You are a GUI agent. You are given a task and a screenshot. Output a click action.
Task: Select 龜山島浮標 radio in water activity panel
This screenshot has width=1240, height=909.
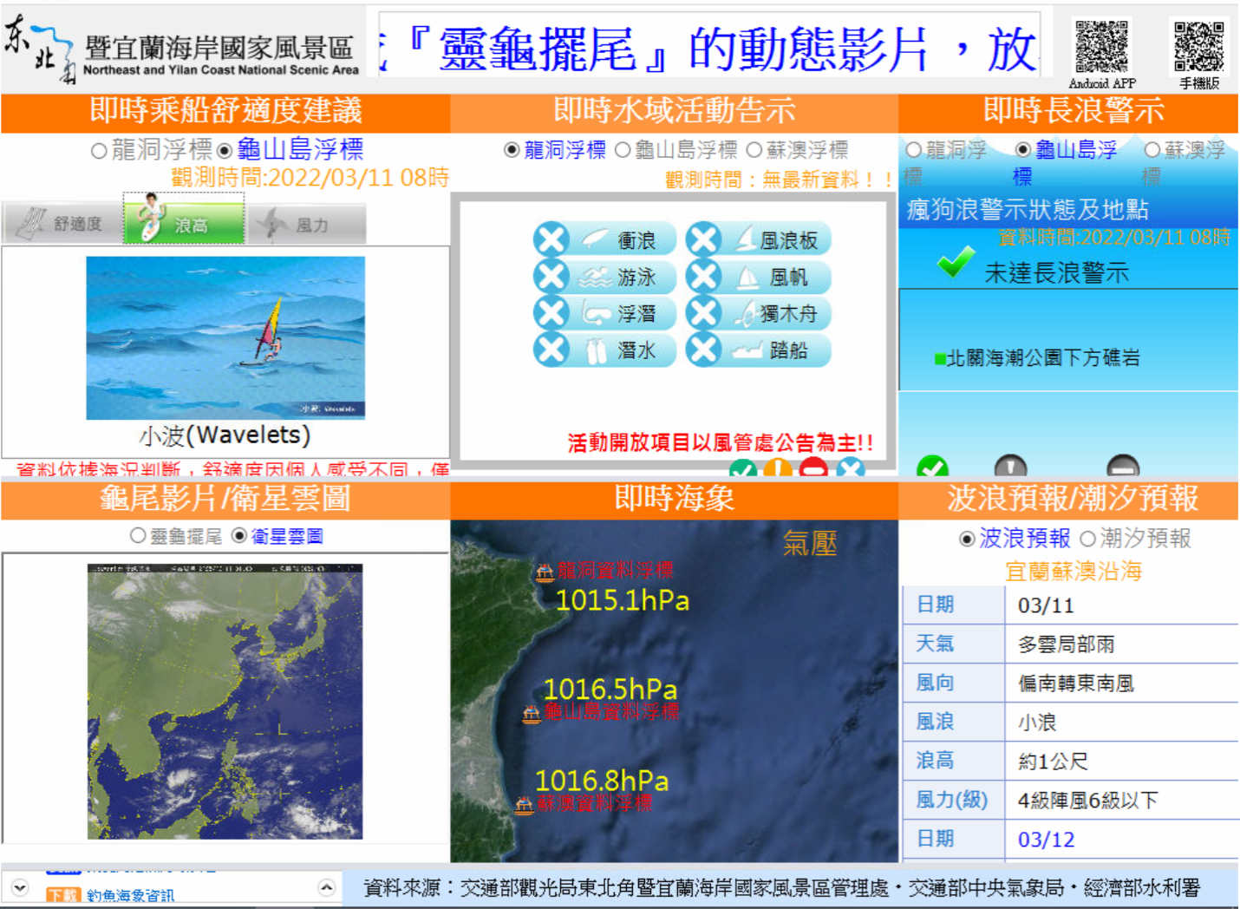[x=623, y=150]
